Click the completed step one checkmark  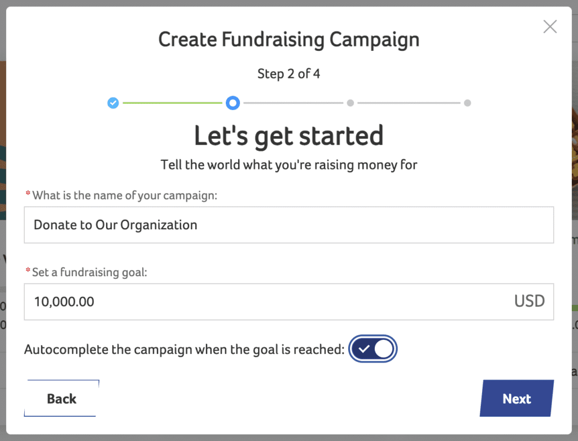[113, 103]
